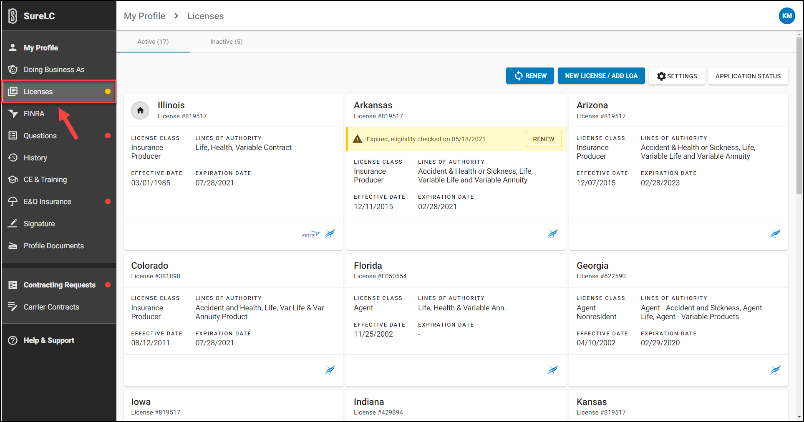Click the FINRA arrow icon in sidebar

point(13,113)
